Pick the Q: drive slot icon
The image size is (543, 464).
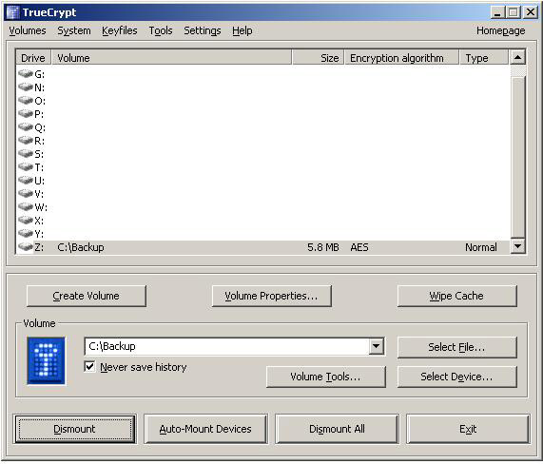(x=26, y=127)
